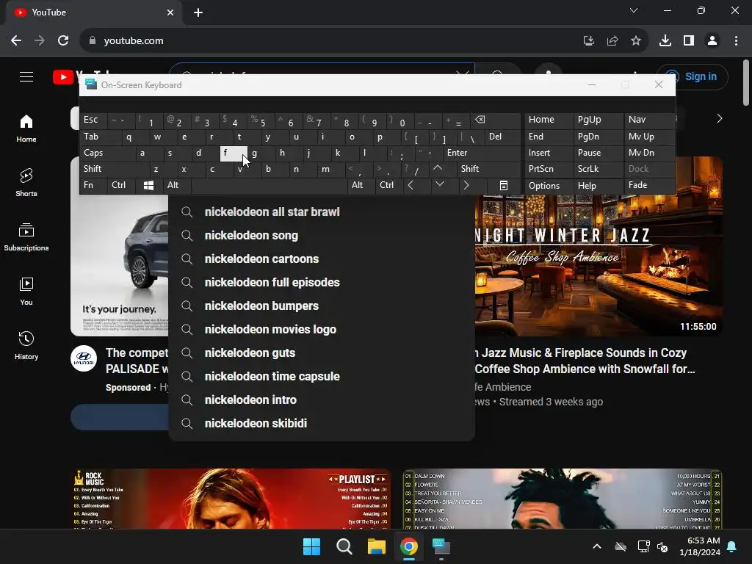Select suggestion nickelodeon song
The width and height of the screenshot is (752, 564).
[x=322, y=236]
